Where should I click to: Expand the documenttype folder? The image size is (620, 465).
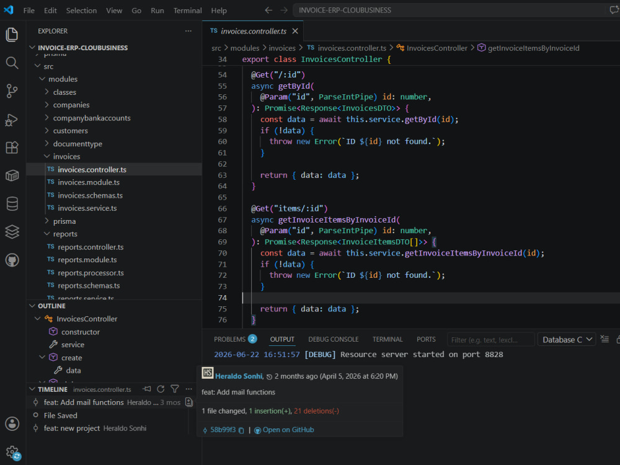[x=46, y=144]
